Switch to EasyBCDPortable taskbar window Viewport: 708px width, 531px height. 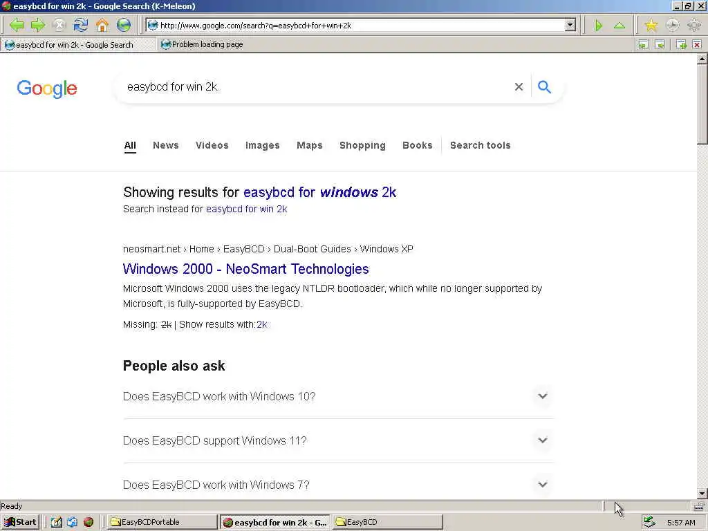pos(162,522)
